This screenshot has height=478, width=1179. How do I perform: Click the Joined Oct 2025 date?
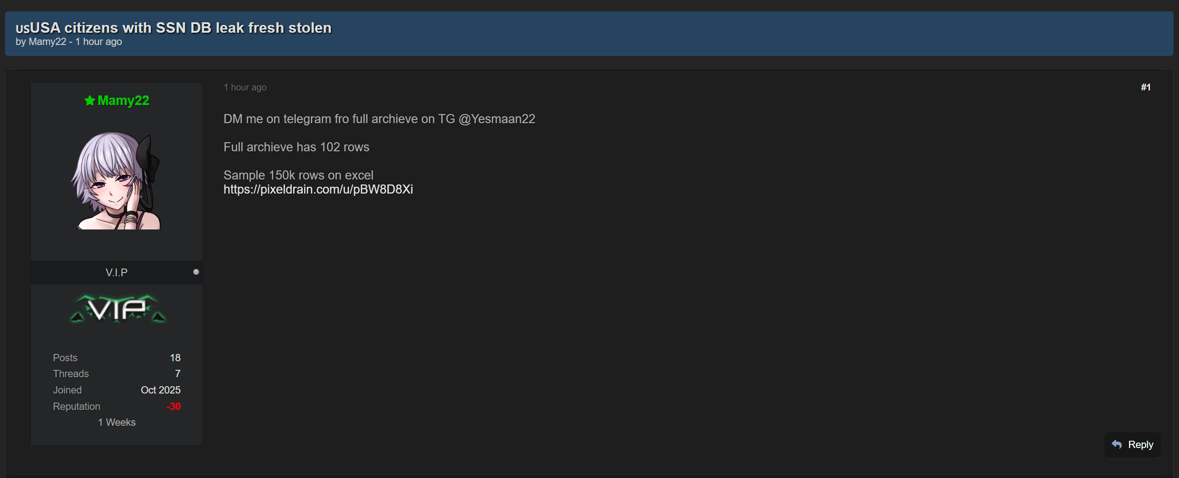tap(160, 390)
